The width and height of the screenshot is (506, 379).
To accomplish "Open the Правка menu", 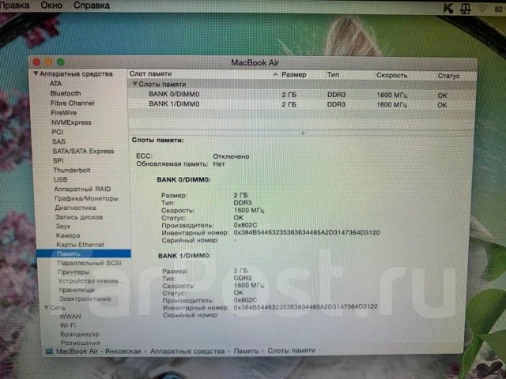I will coord(14,6).
